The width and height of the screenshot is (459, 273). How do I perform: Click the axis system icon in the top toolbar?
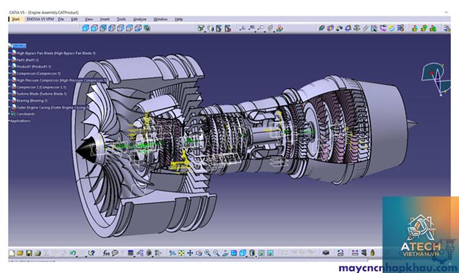(243, 28)
